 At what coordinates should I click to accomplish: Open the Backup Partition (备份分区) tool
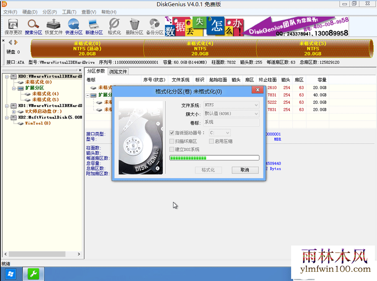coord(155,27)
